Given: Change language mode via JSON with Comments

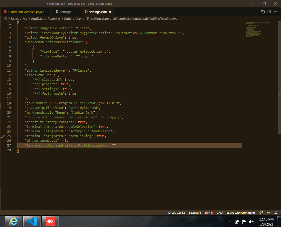Looking at the screenshot, I should [x=241, y=212].
